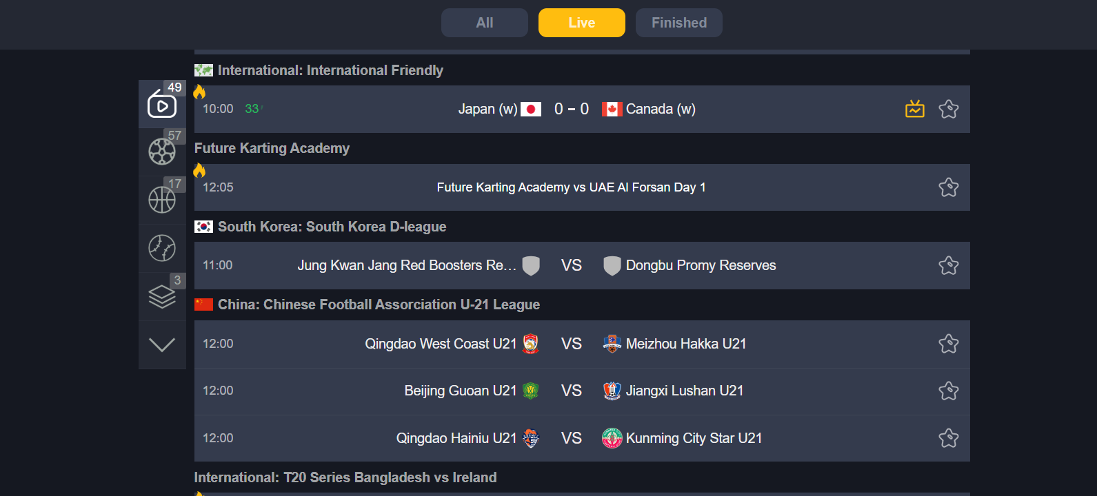The width and height of the screenshot is (1097, 496).
Task: Open the live streams sidebar icon
Action: [162, 104]
